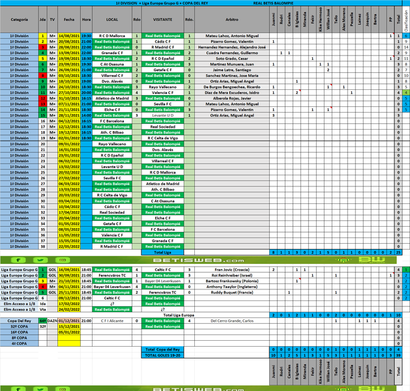
Task: Select the Total Copa del Rey cell
Action: pos(163,349)
